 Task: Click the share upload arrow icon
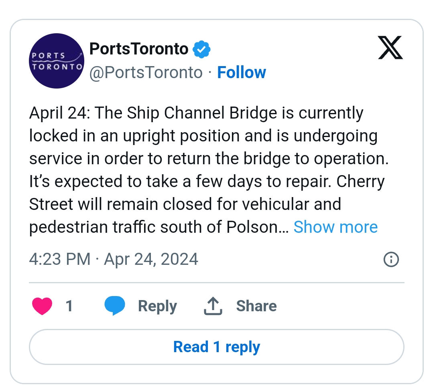click(x=213, y=306)
